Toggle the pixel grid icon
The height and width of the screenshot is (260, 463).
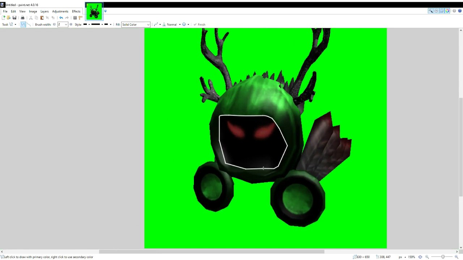coord(75,18)
